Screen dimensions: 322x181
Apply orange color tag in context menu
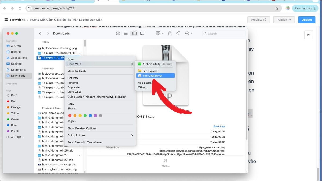[x=75, y=116]
